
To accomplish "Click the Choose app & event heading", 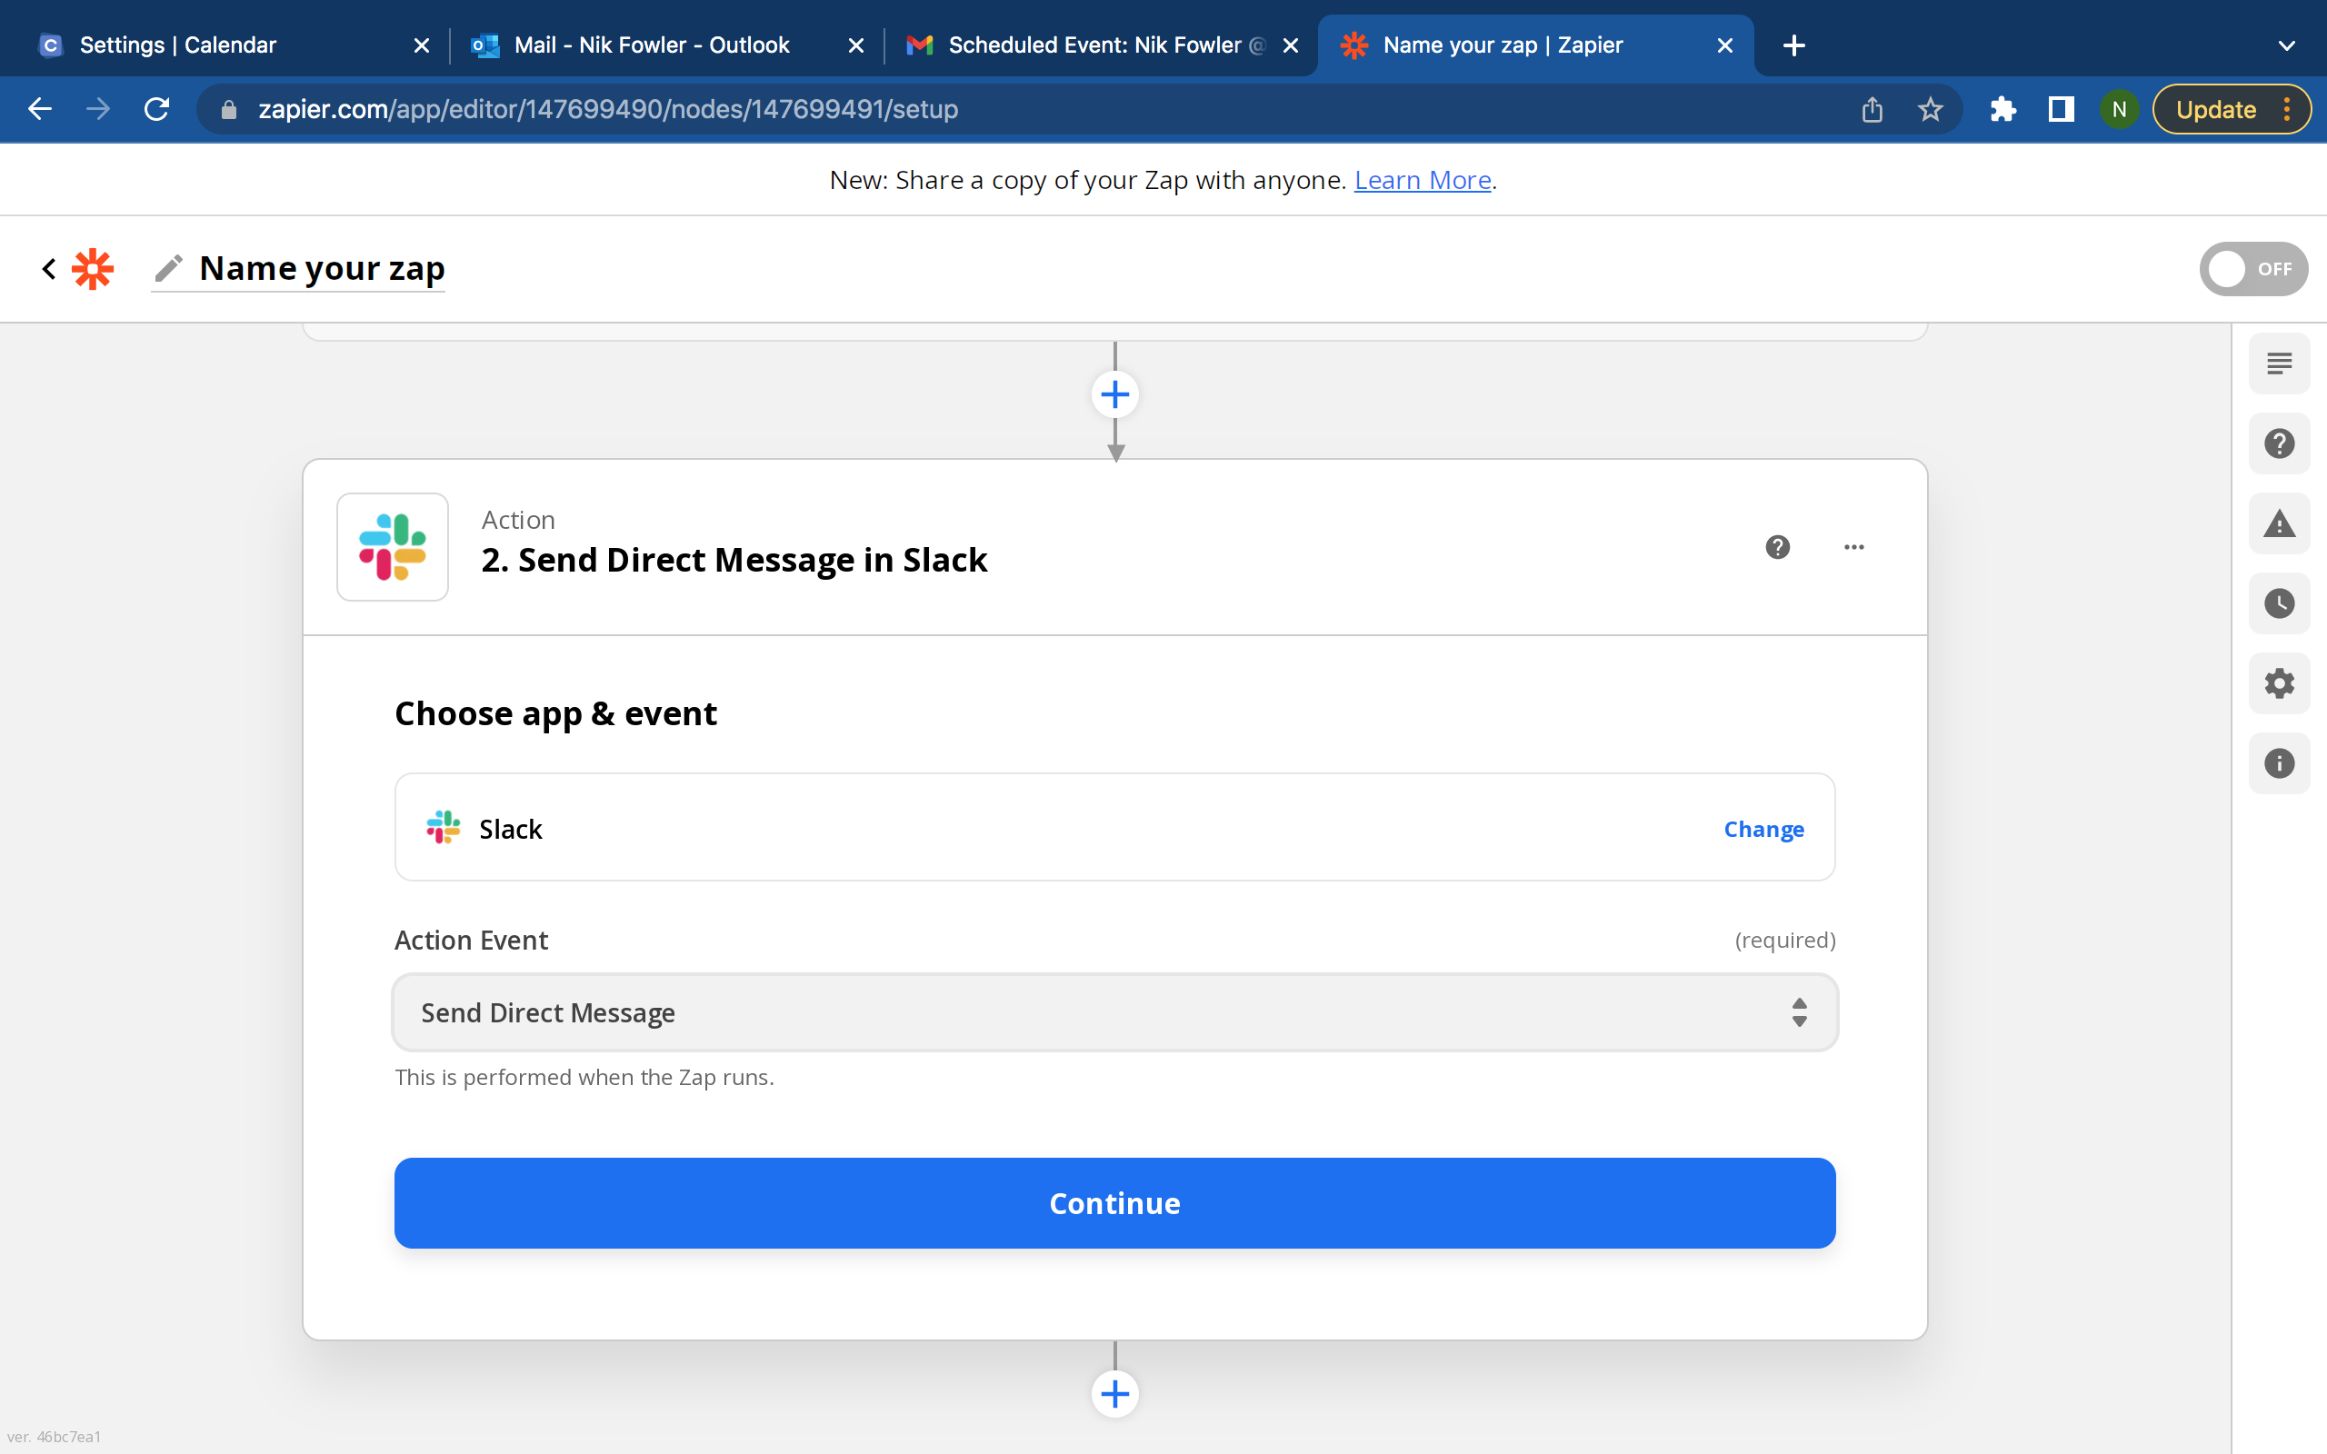I will point(554,713).
